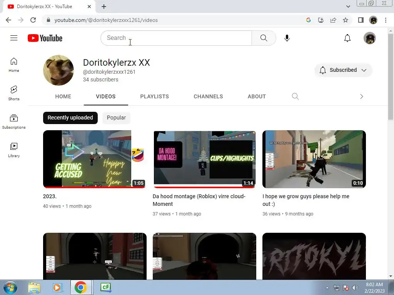Image resolution: width=394 pixels, height=295 pixels.
Task: Reload the page
Action: point(33,20)
